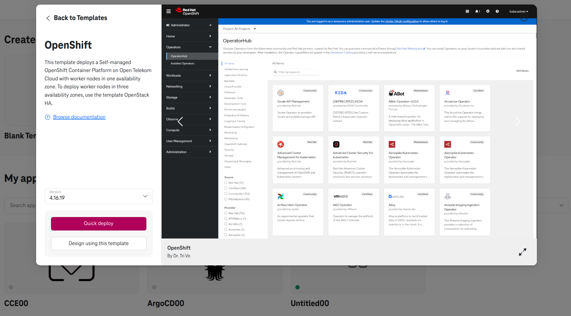The width and height of the screenshot is (571, 316).
Task: Open the Red Hat Marketplace link
Action: [411, 49]
